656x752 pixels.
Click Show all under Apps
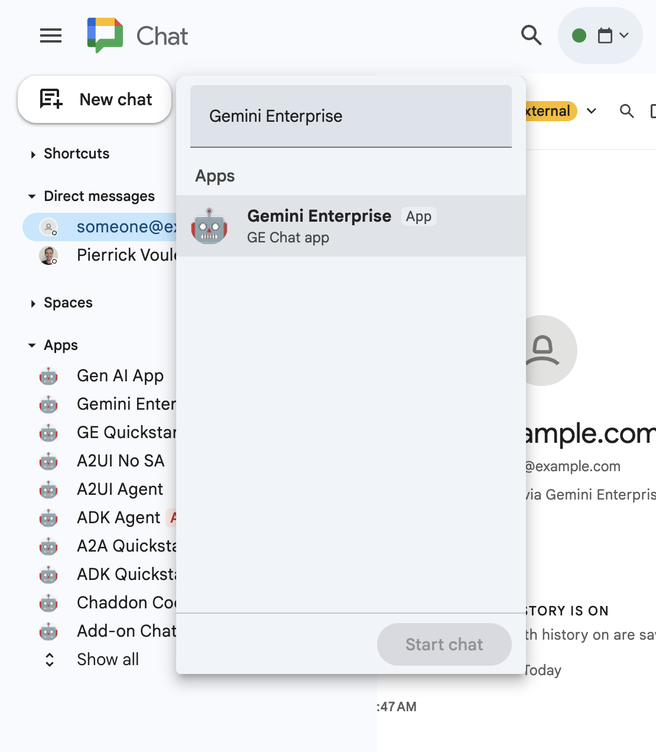pyautogui.click(x=108, y=660)
